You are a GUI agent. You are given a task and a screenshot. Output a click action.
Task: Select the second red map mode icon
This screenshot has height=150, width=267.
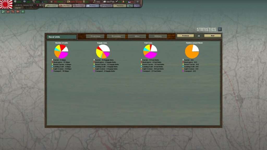tap(8, 11)
